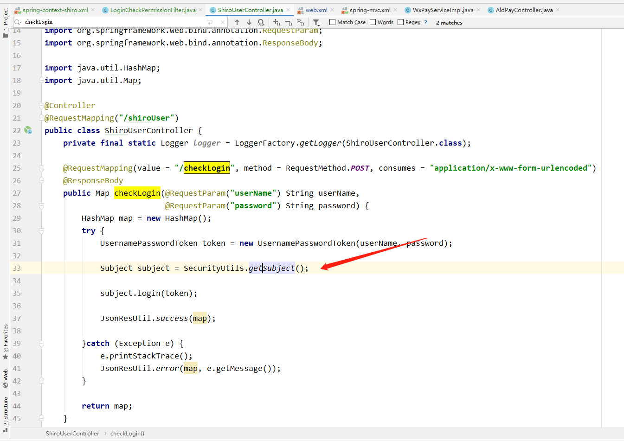Click ShiroUserController breadcrumb
Screen dimensions: 624x441
click(x=72, y=434)
